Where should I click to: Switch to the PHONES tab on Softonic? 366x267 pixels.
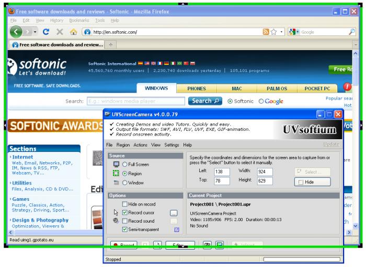pos(197,89)
